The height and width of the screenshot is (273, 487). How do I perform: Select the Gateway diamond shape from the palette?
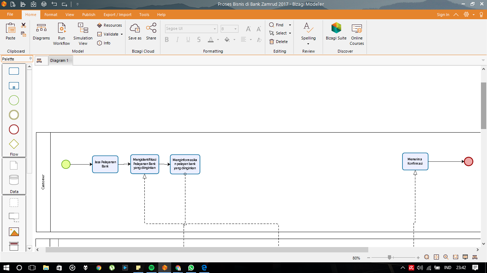click(x=14, y=144)
